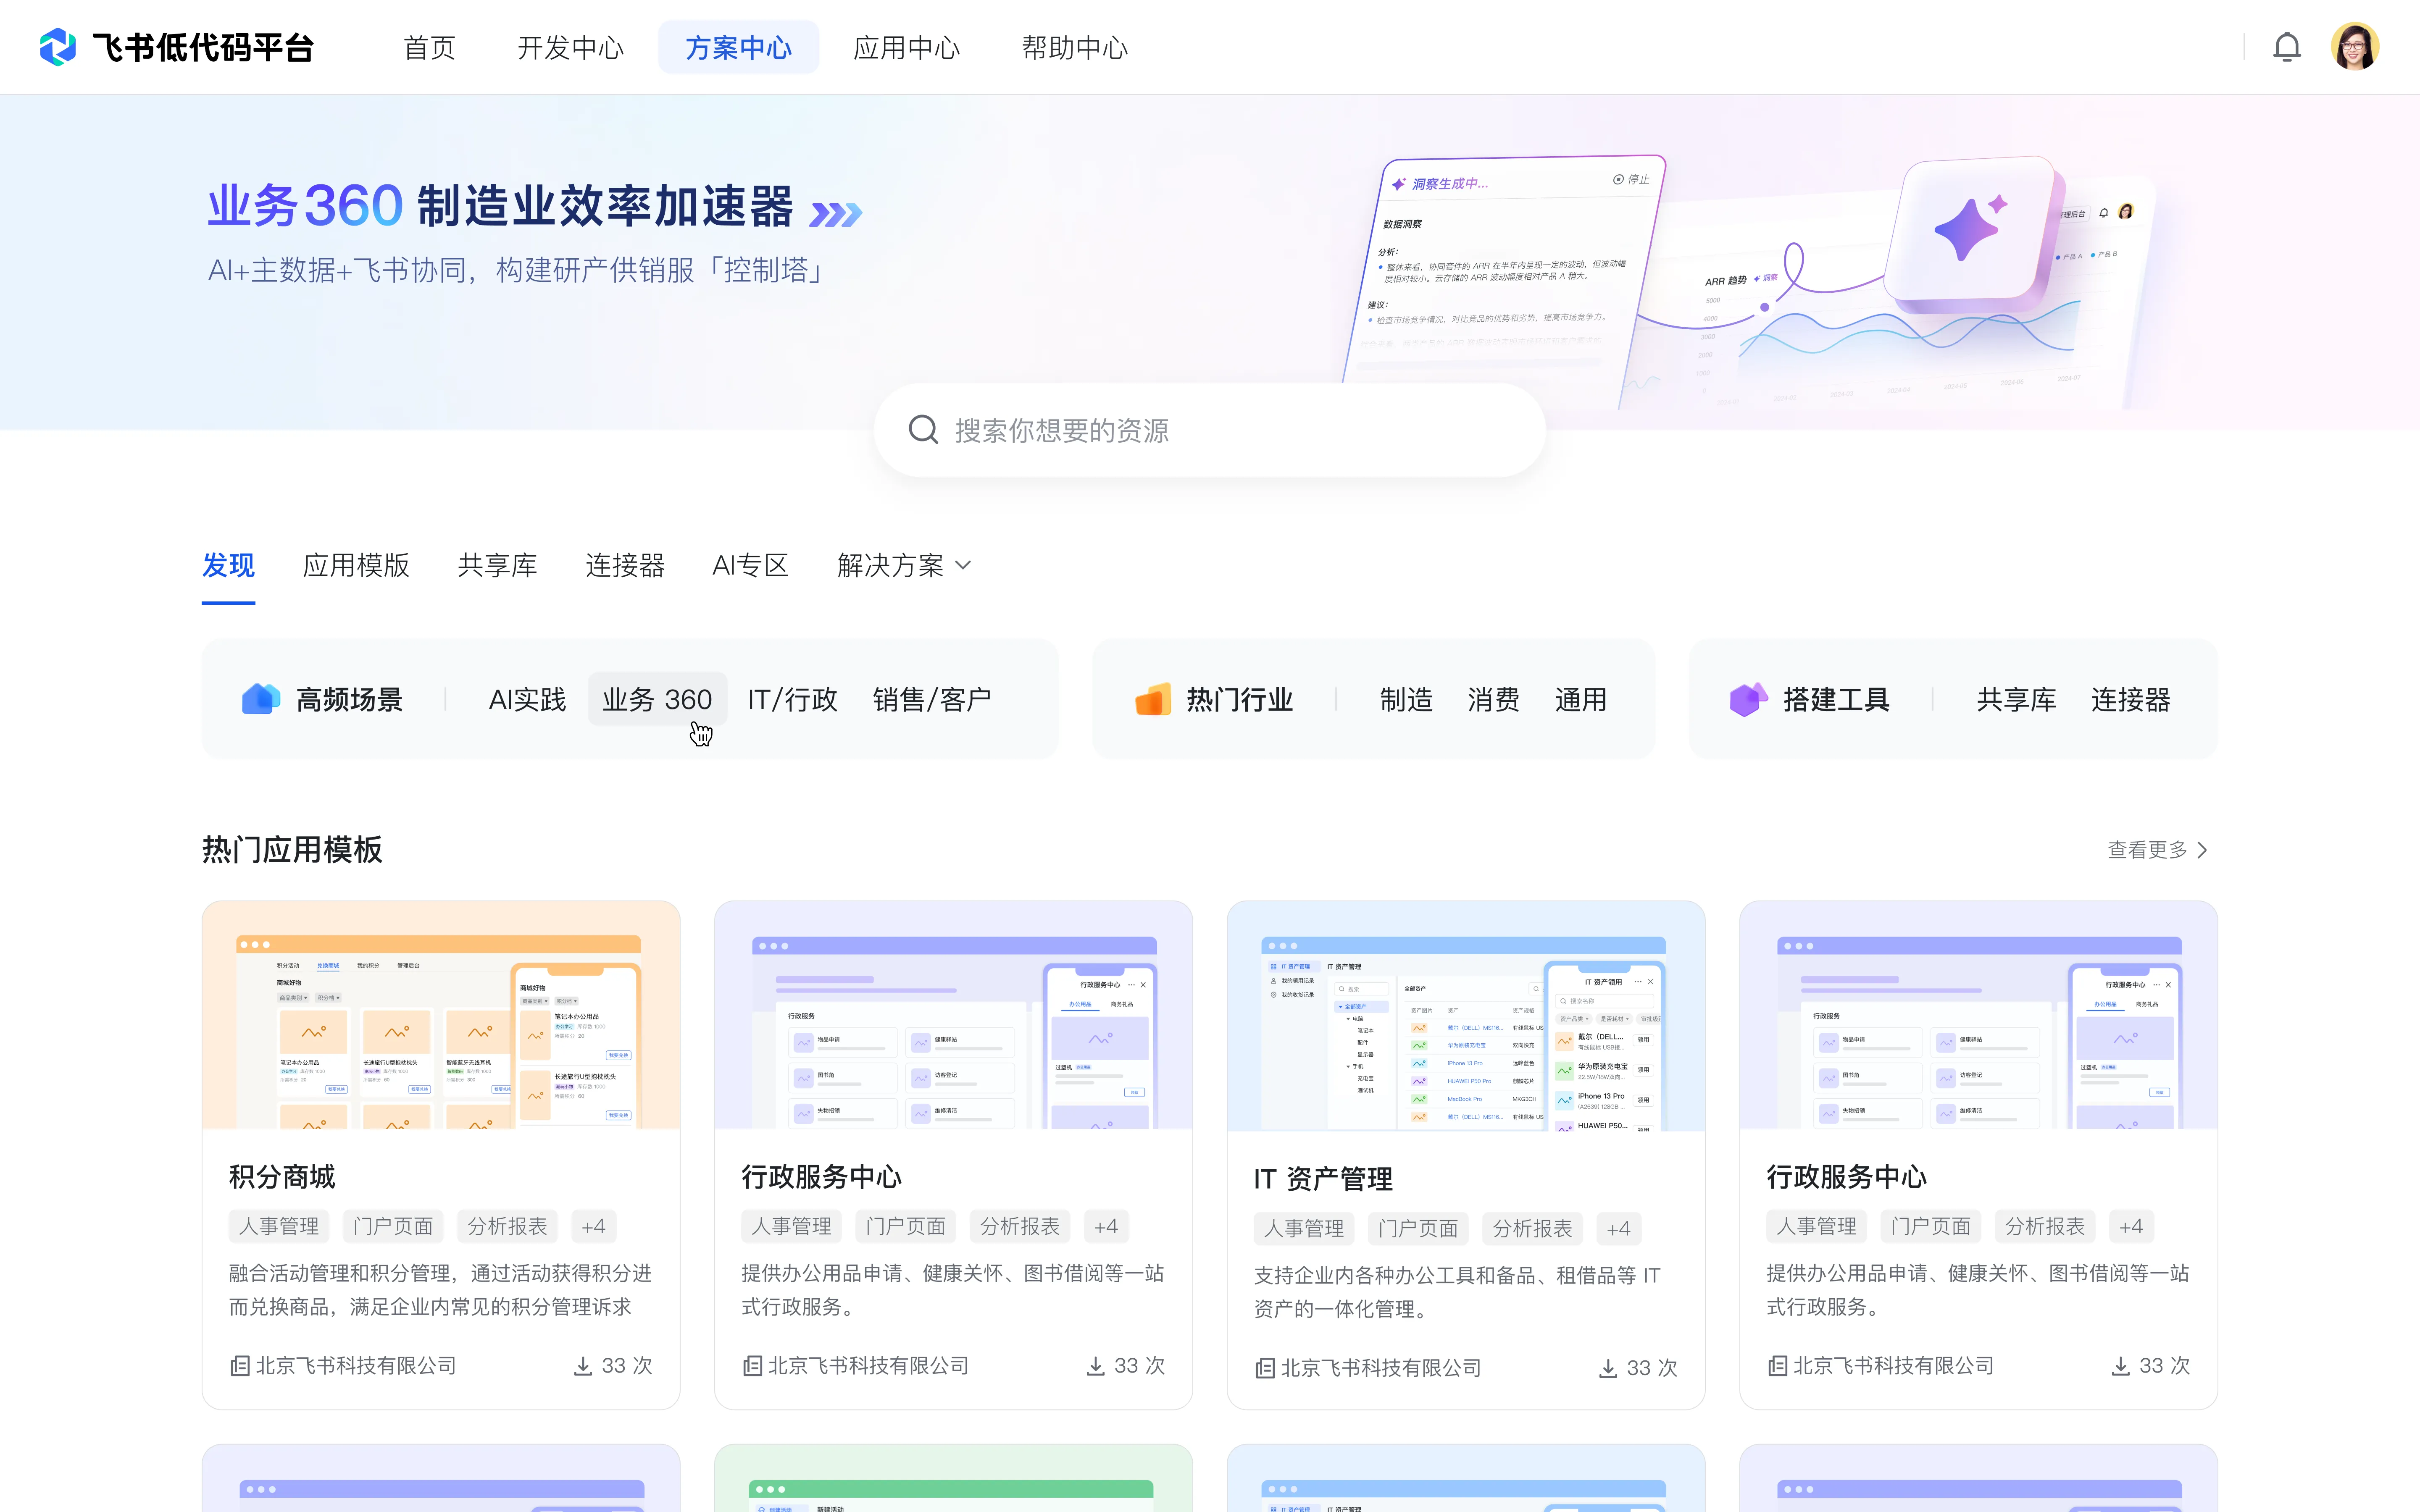This screenshot has height=1512, width=2420.
Task: Click the Feishu low-code platform logo icon
Action: click(x=57, y=47)
